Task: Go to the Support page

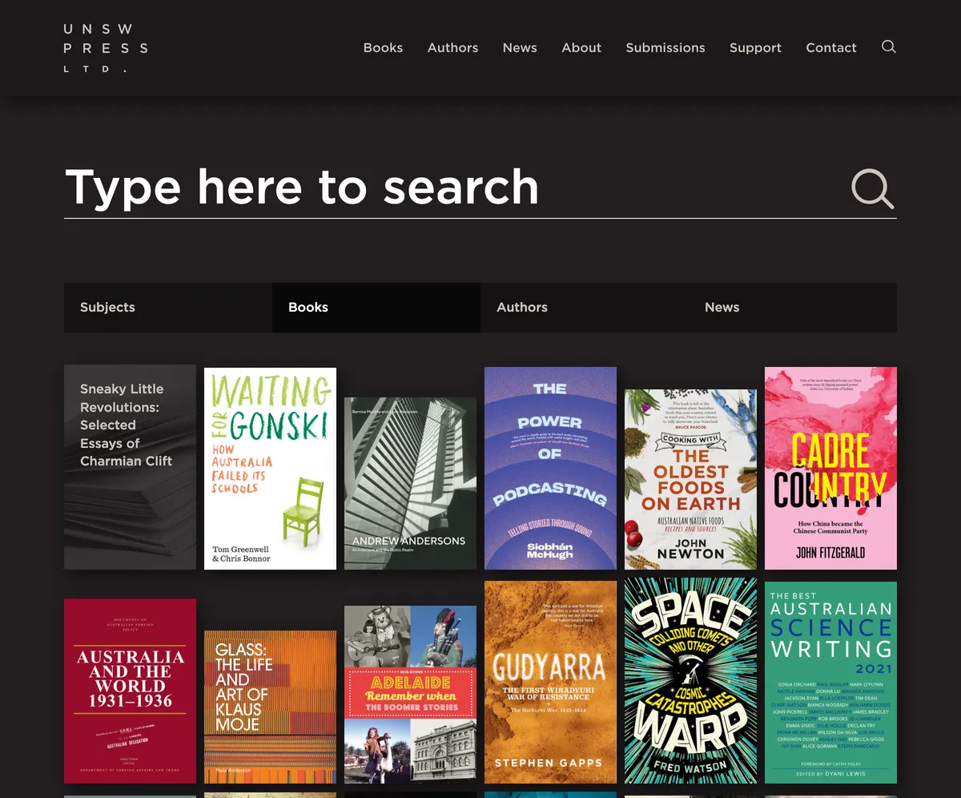Action: click(x=755, y=48)
